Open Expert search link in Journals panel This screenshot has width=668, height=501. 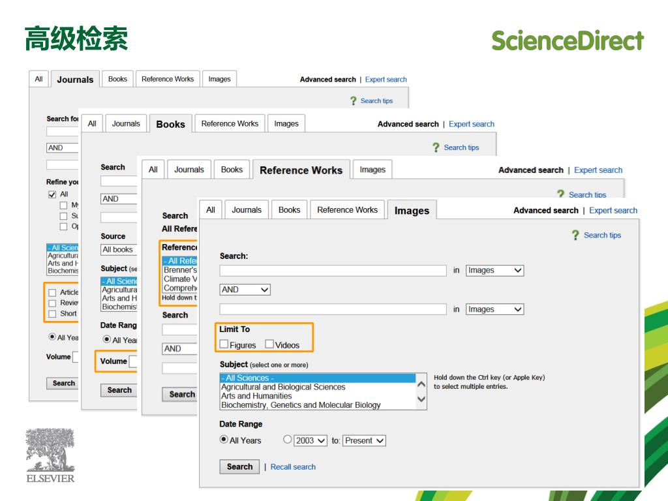[386, 80]
